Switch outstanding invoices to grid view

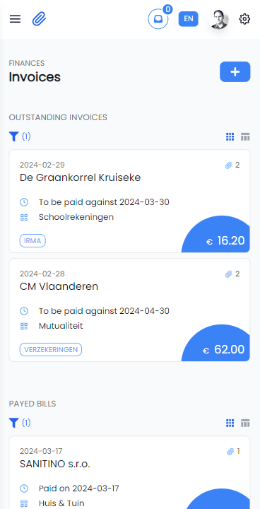pyautogui.click(x=230, y=137)
